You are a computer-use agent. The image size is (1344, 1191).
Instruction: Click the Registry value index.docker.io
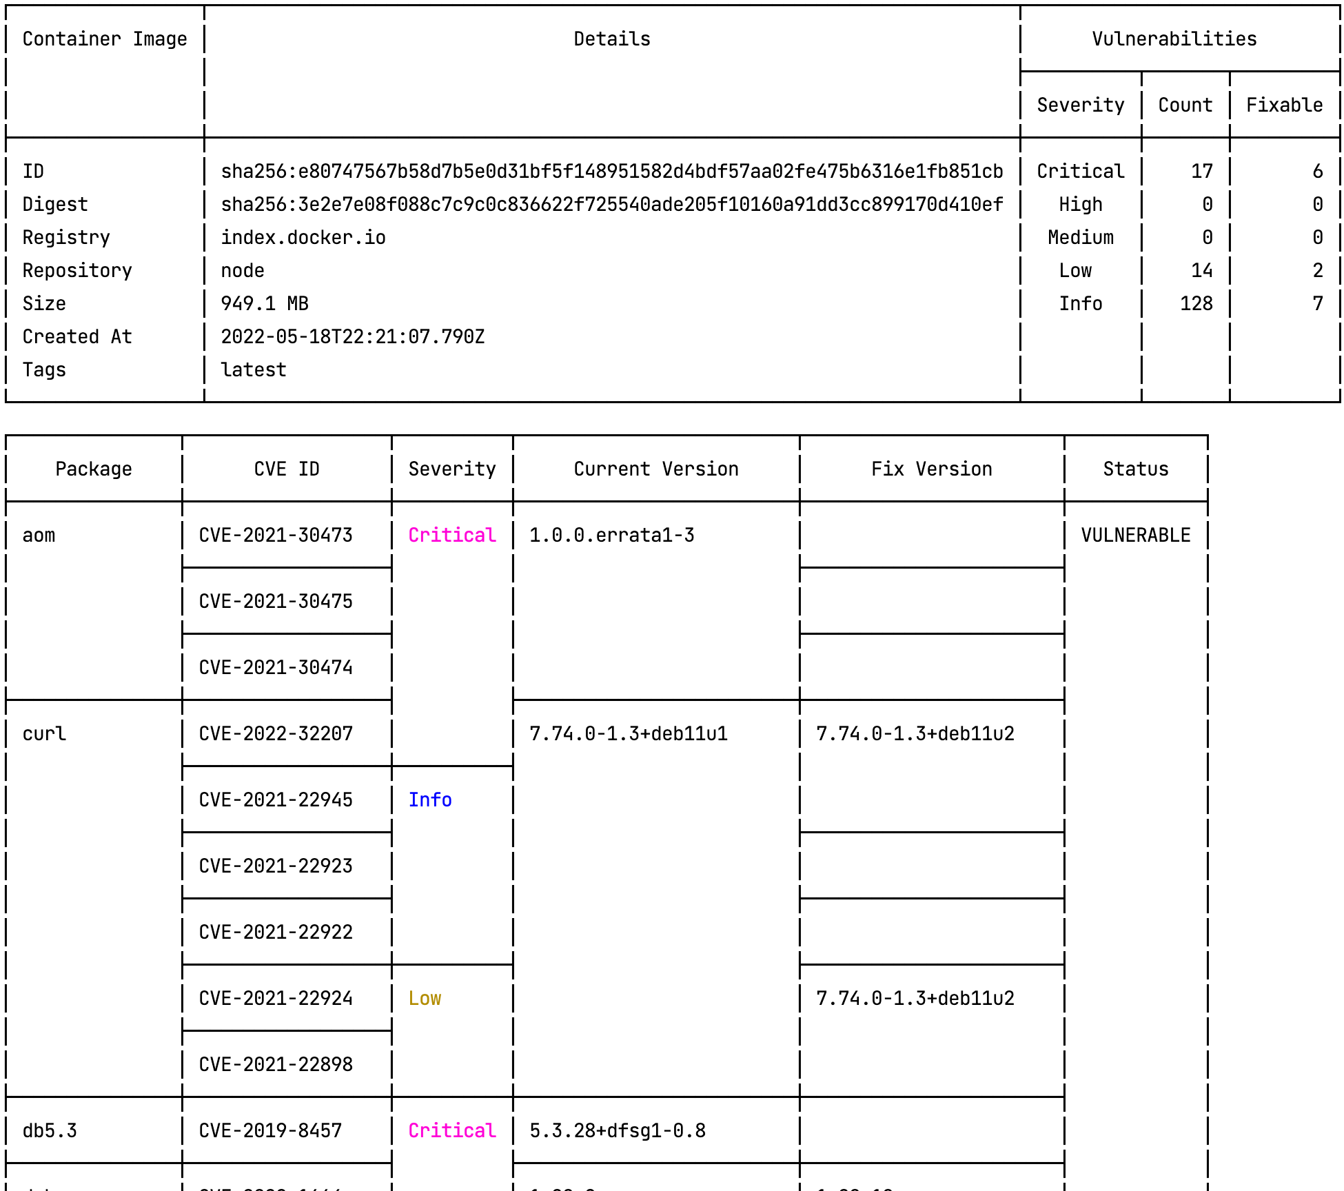(x=303, y=237)
